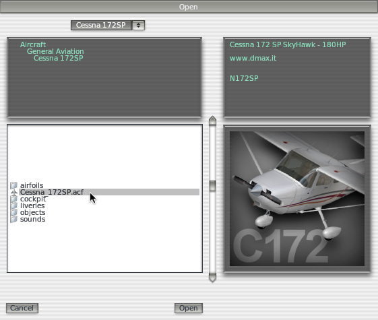The height and width of the screenshot is (320, 378).
Task: Click the www.dmax.it text
Action: point(253,58)
